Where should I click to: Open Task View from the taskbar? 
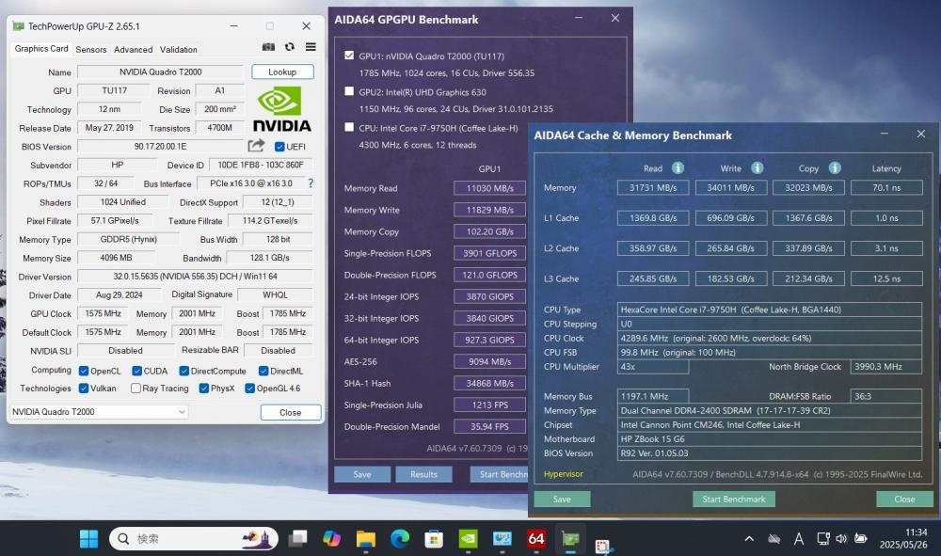click(297, 539)
